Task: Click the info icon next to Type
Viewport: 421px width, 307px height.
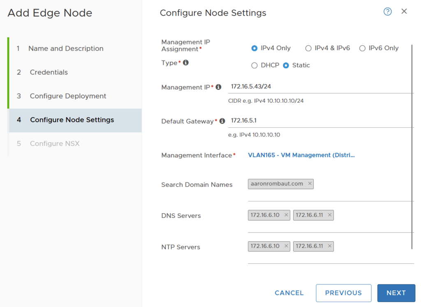Action: 186,63
